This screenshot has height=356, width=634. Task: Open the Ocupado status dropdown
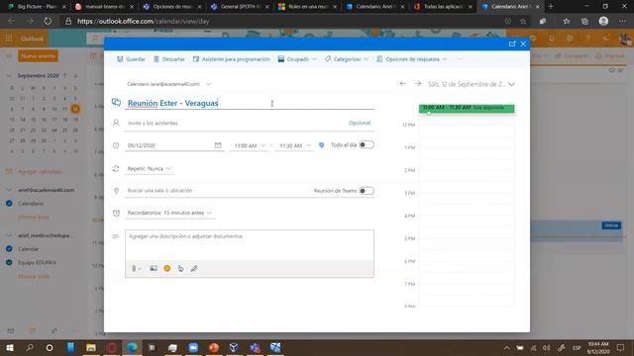click(x=297, y=59)
